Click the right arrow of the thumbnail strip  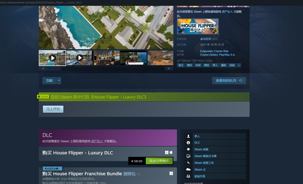point(169,69)
